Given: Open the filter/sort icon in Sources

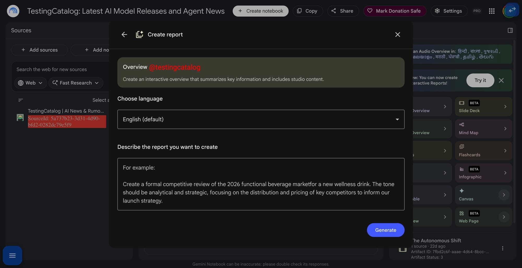Looking at the screenshot, I should [21, 100].
